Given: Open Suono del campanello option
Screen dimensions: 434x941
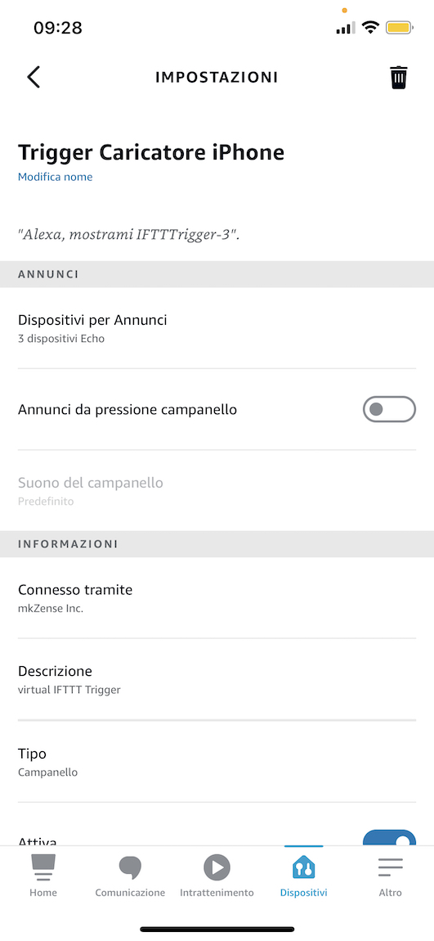Looking at the screenshot, I should pyautogui.click(x=217, y=490).
